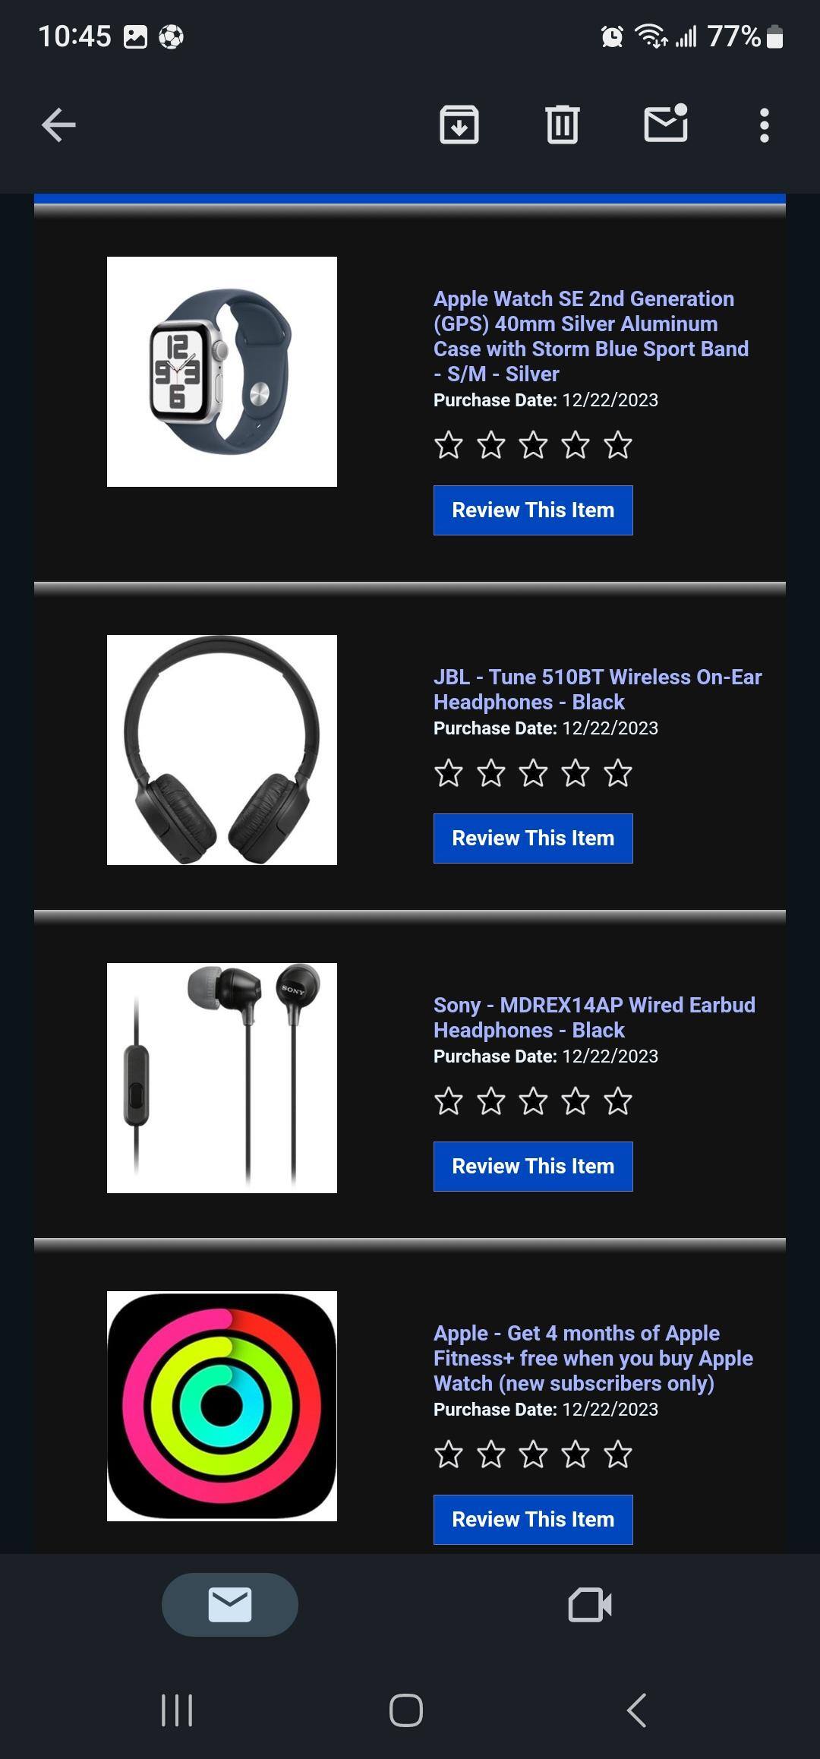Open the Sony MDREX14AP Wired Earbud link
820x1759 pixels.
pos(594,1018)
